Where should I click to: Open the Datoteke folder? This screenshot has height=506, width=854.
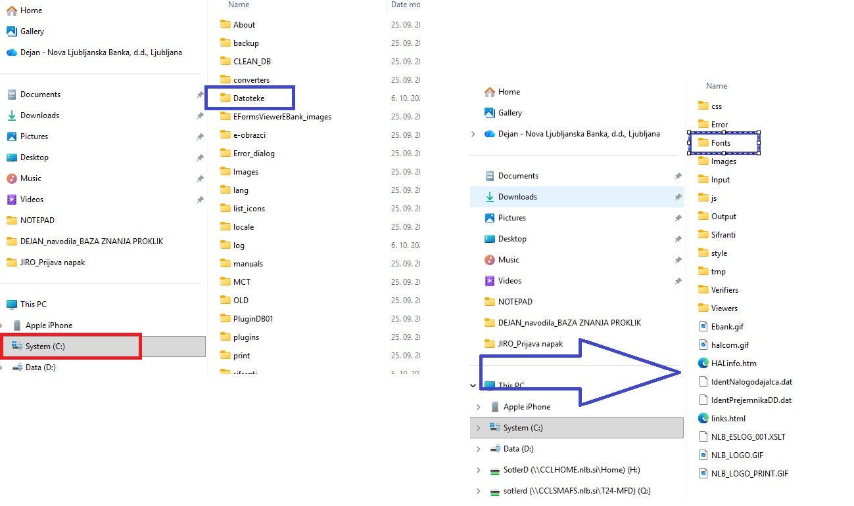pos(249,98)
